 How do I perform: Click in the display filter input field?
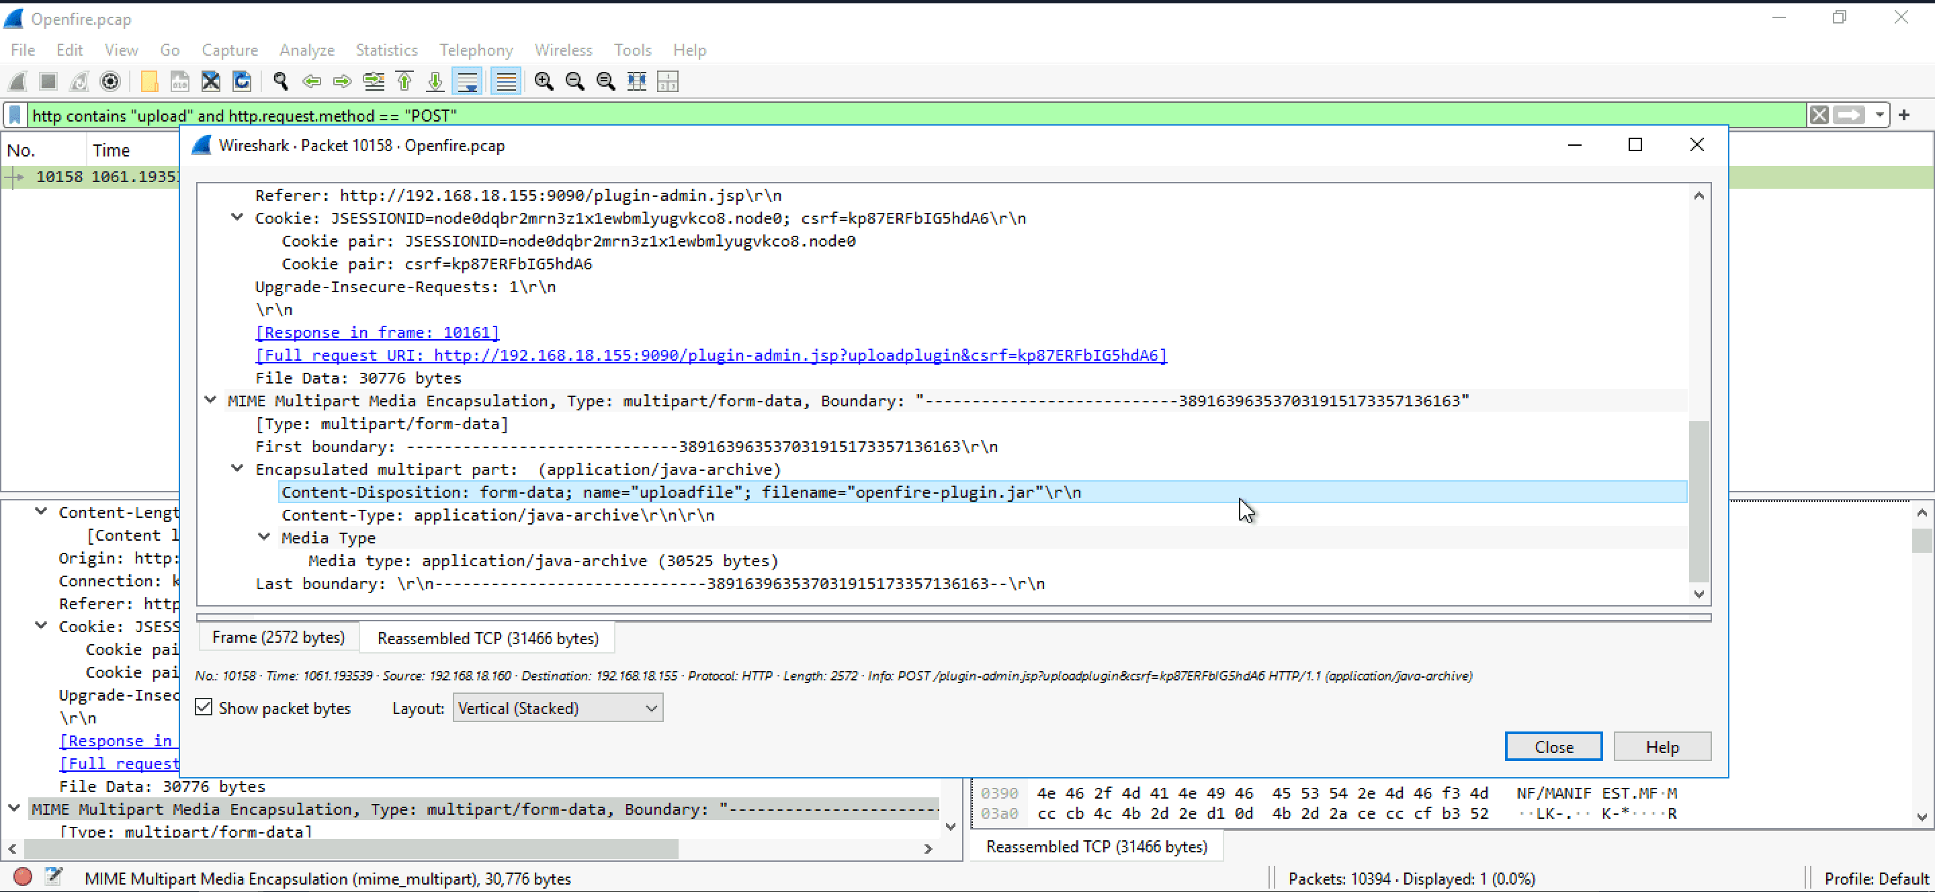(x=916, y=115)
